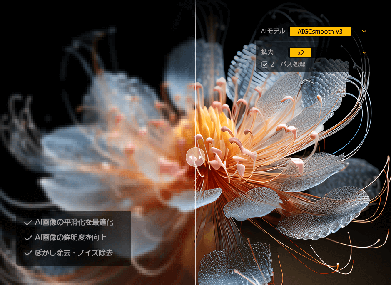Click the AIモデル label

[273, 31]
